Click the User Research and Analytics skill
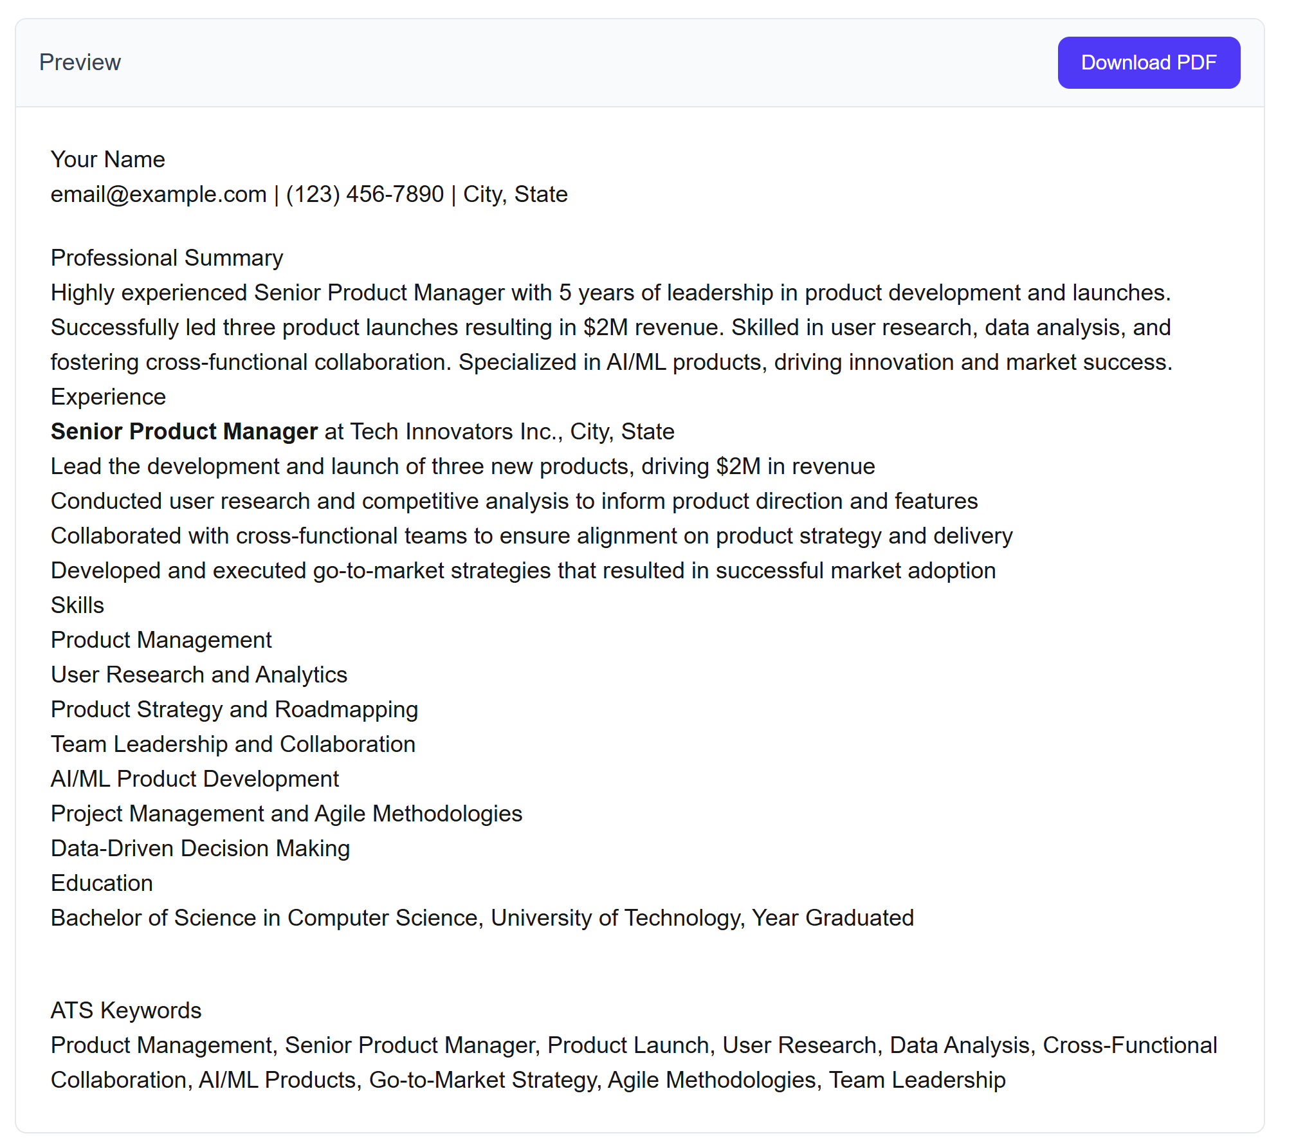 coord(199,675)
